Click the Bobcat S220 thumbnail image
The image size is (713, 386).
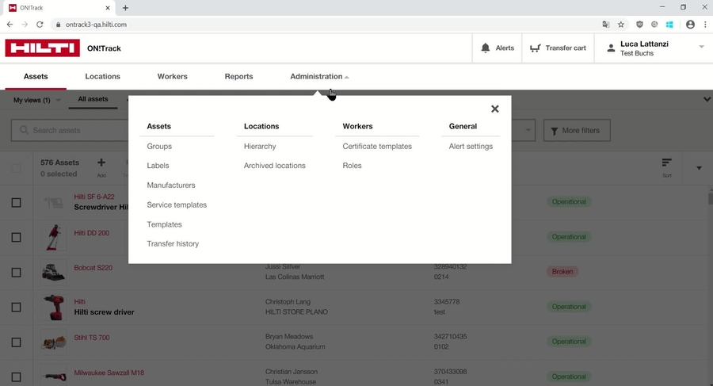coord(54,272)
